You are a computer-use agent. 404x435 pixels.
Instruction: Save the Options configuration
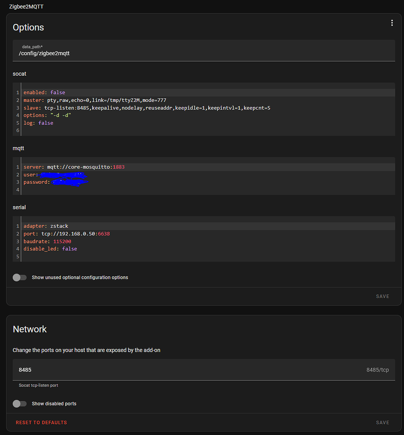(382, 296)
